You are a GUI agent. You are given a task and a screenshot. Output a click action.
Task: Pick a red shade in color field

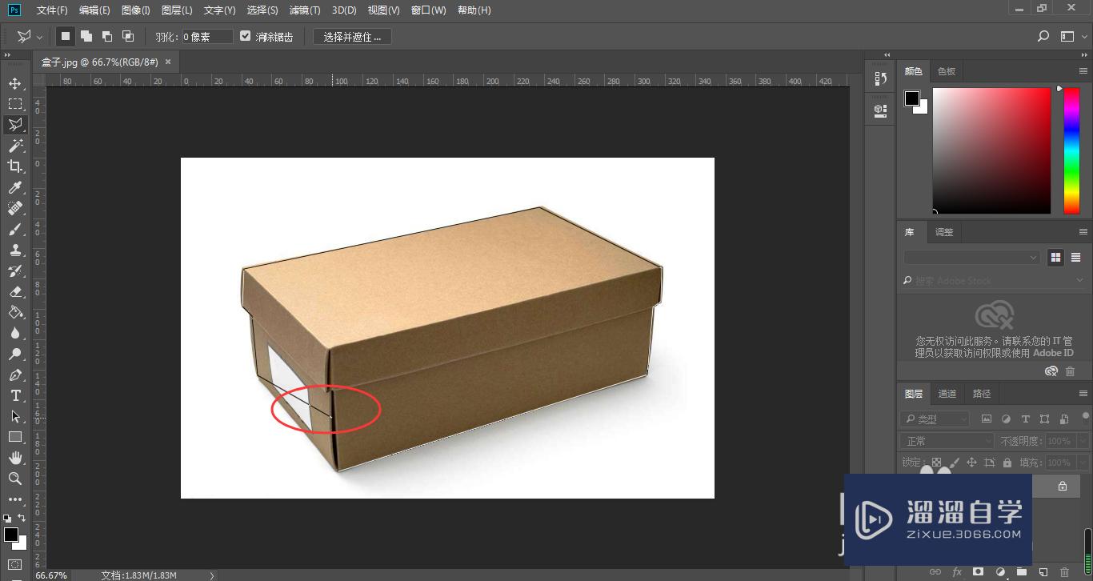991,150
